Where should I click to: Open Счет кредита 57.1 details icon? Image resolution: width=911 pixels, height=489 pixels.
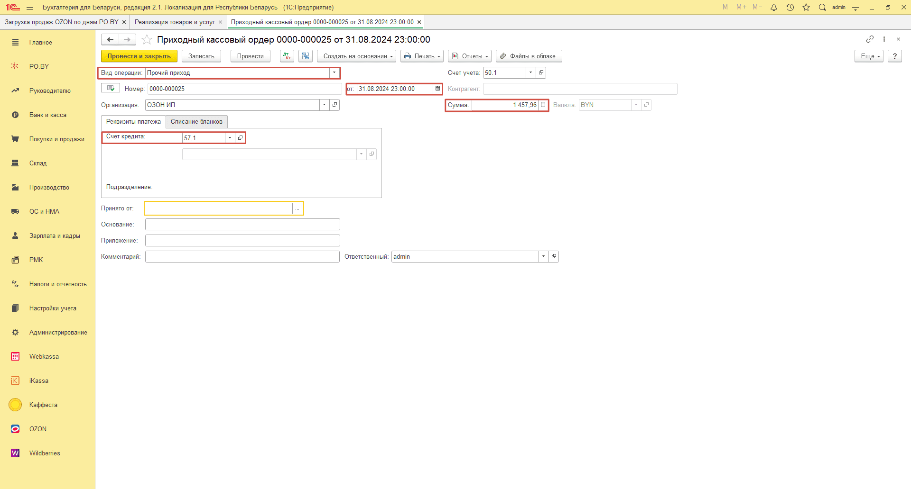(240, 138)
